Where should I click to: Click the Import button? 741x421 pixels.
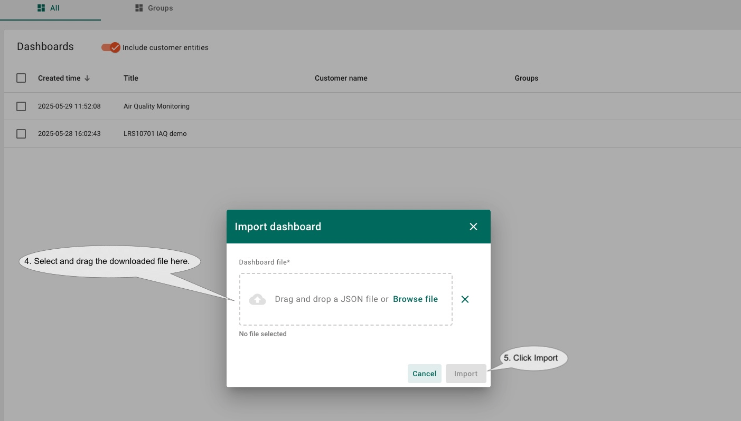click(466, 374)
